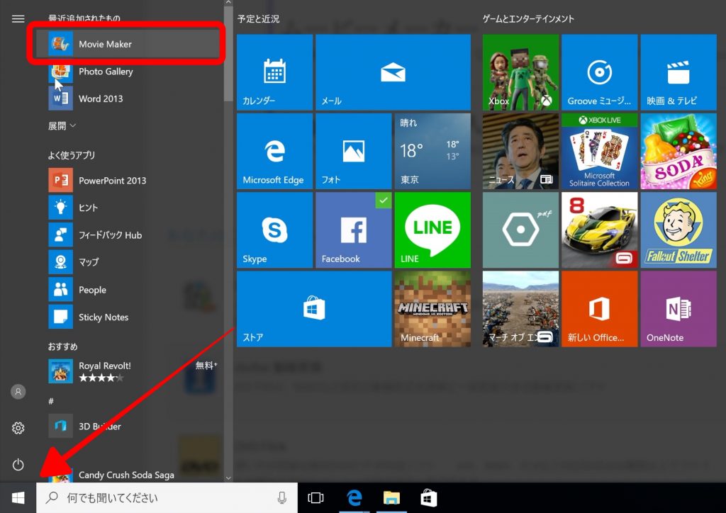Open the マーチ オブ エンパイア tile
This screenshot has width=726, height=513.
click(x=520, y=309)
